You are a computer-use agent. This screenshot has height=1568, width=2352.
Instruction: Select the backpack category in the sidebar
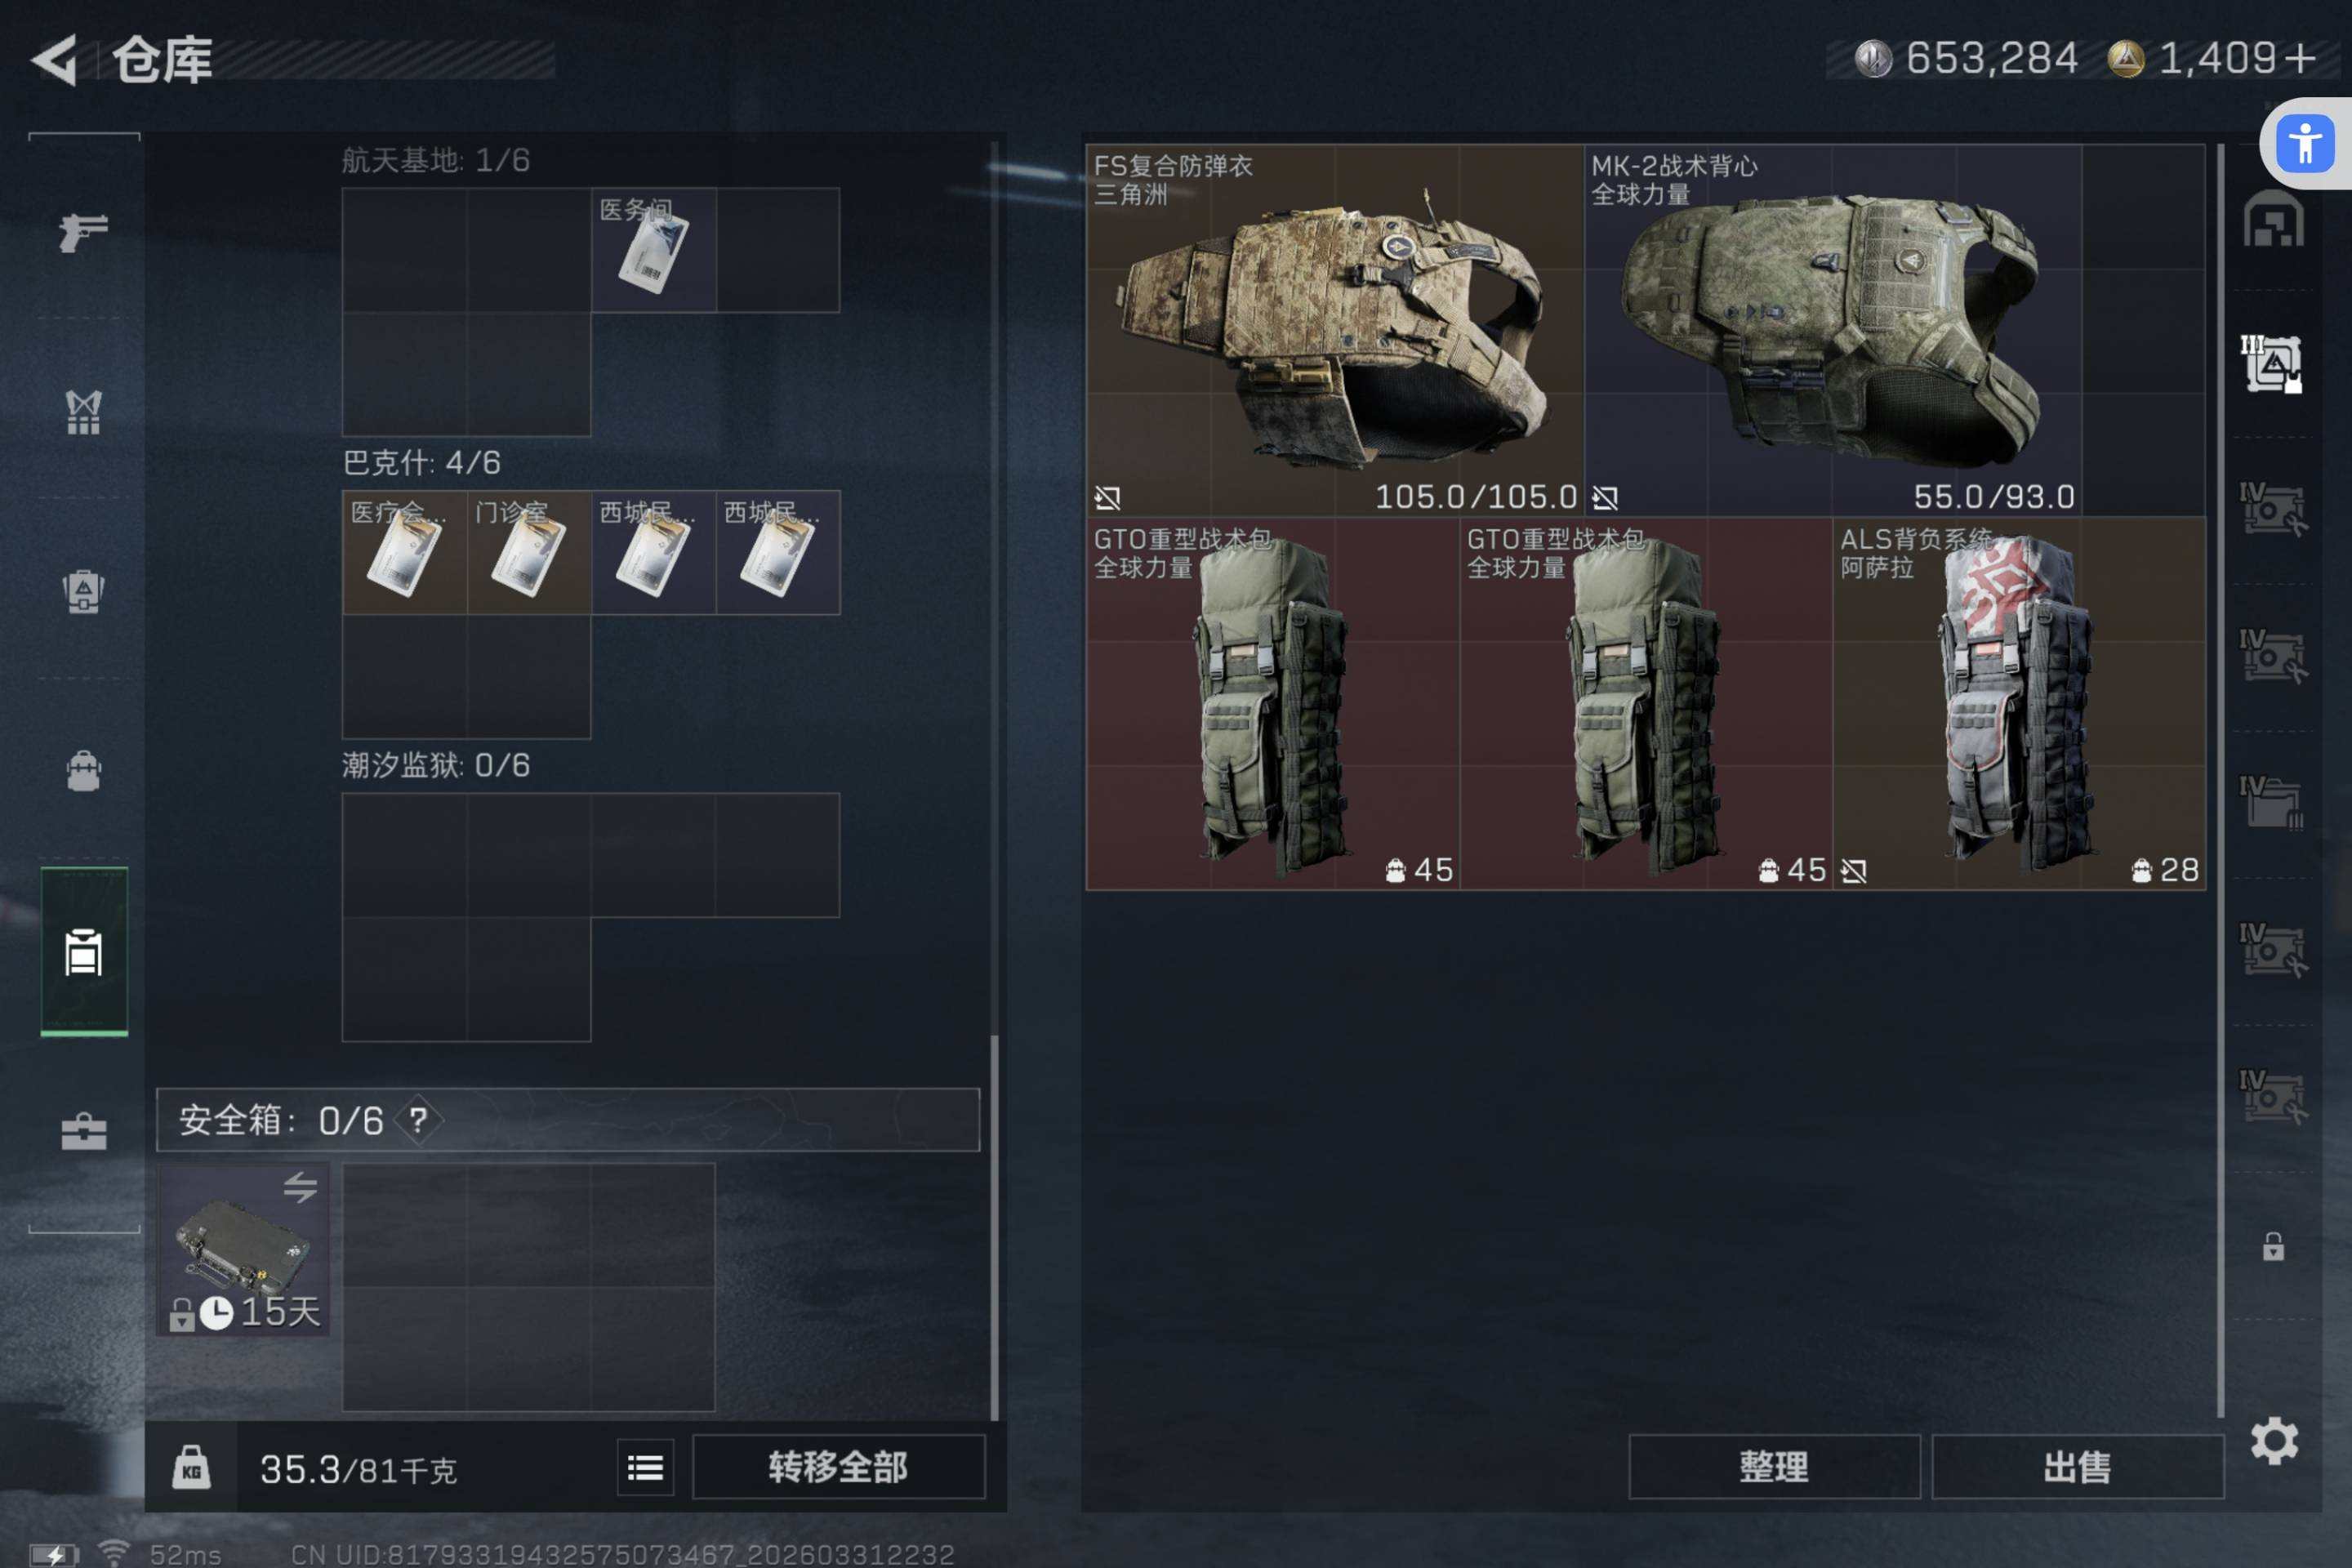click(x=83, y=771)
